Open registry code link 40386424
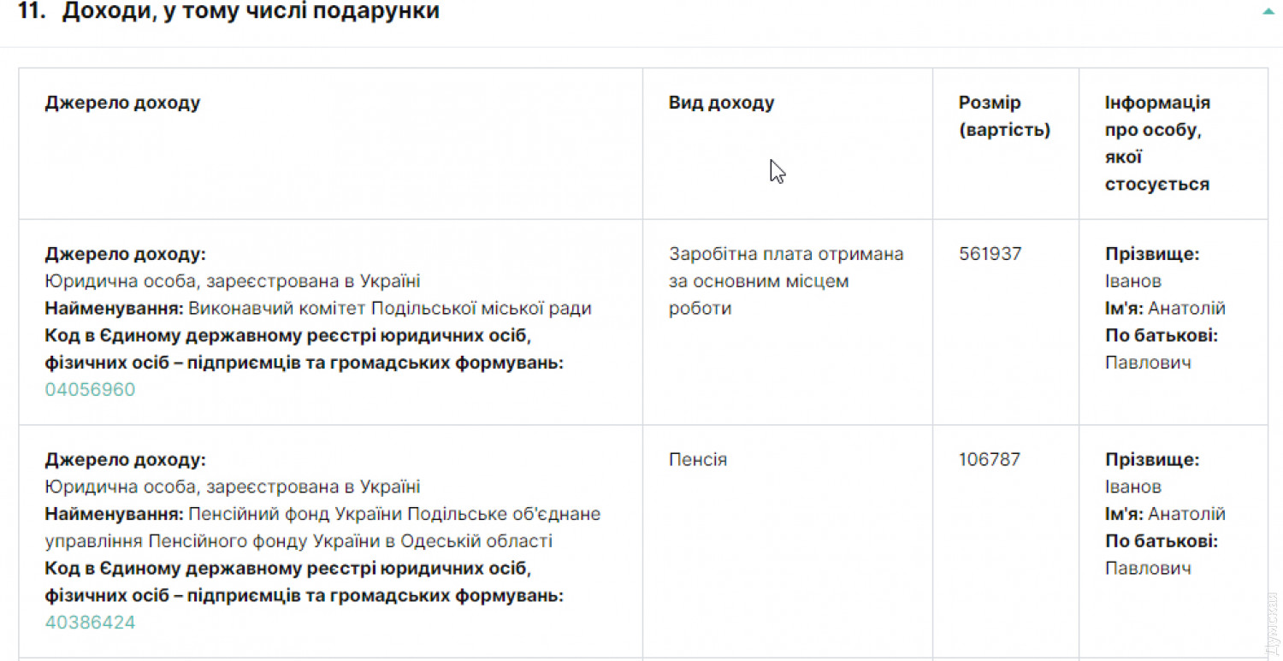The width and height of the screenshot is (1283, 661). [x=90, y=623]
